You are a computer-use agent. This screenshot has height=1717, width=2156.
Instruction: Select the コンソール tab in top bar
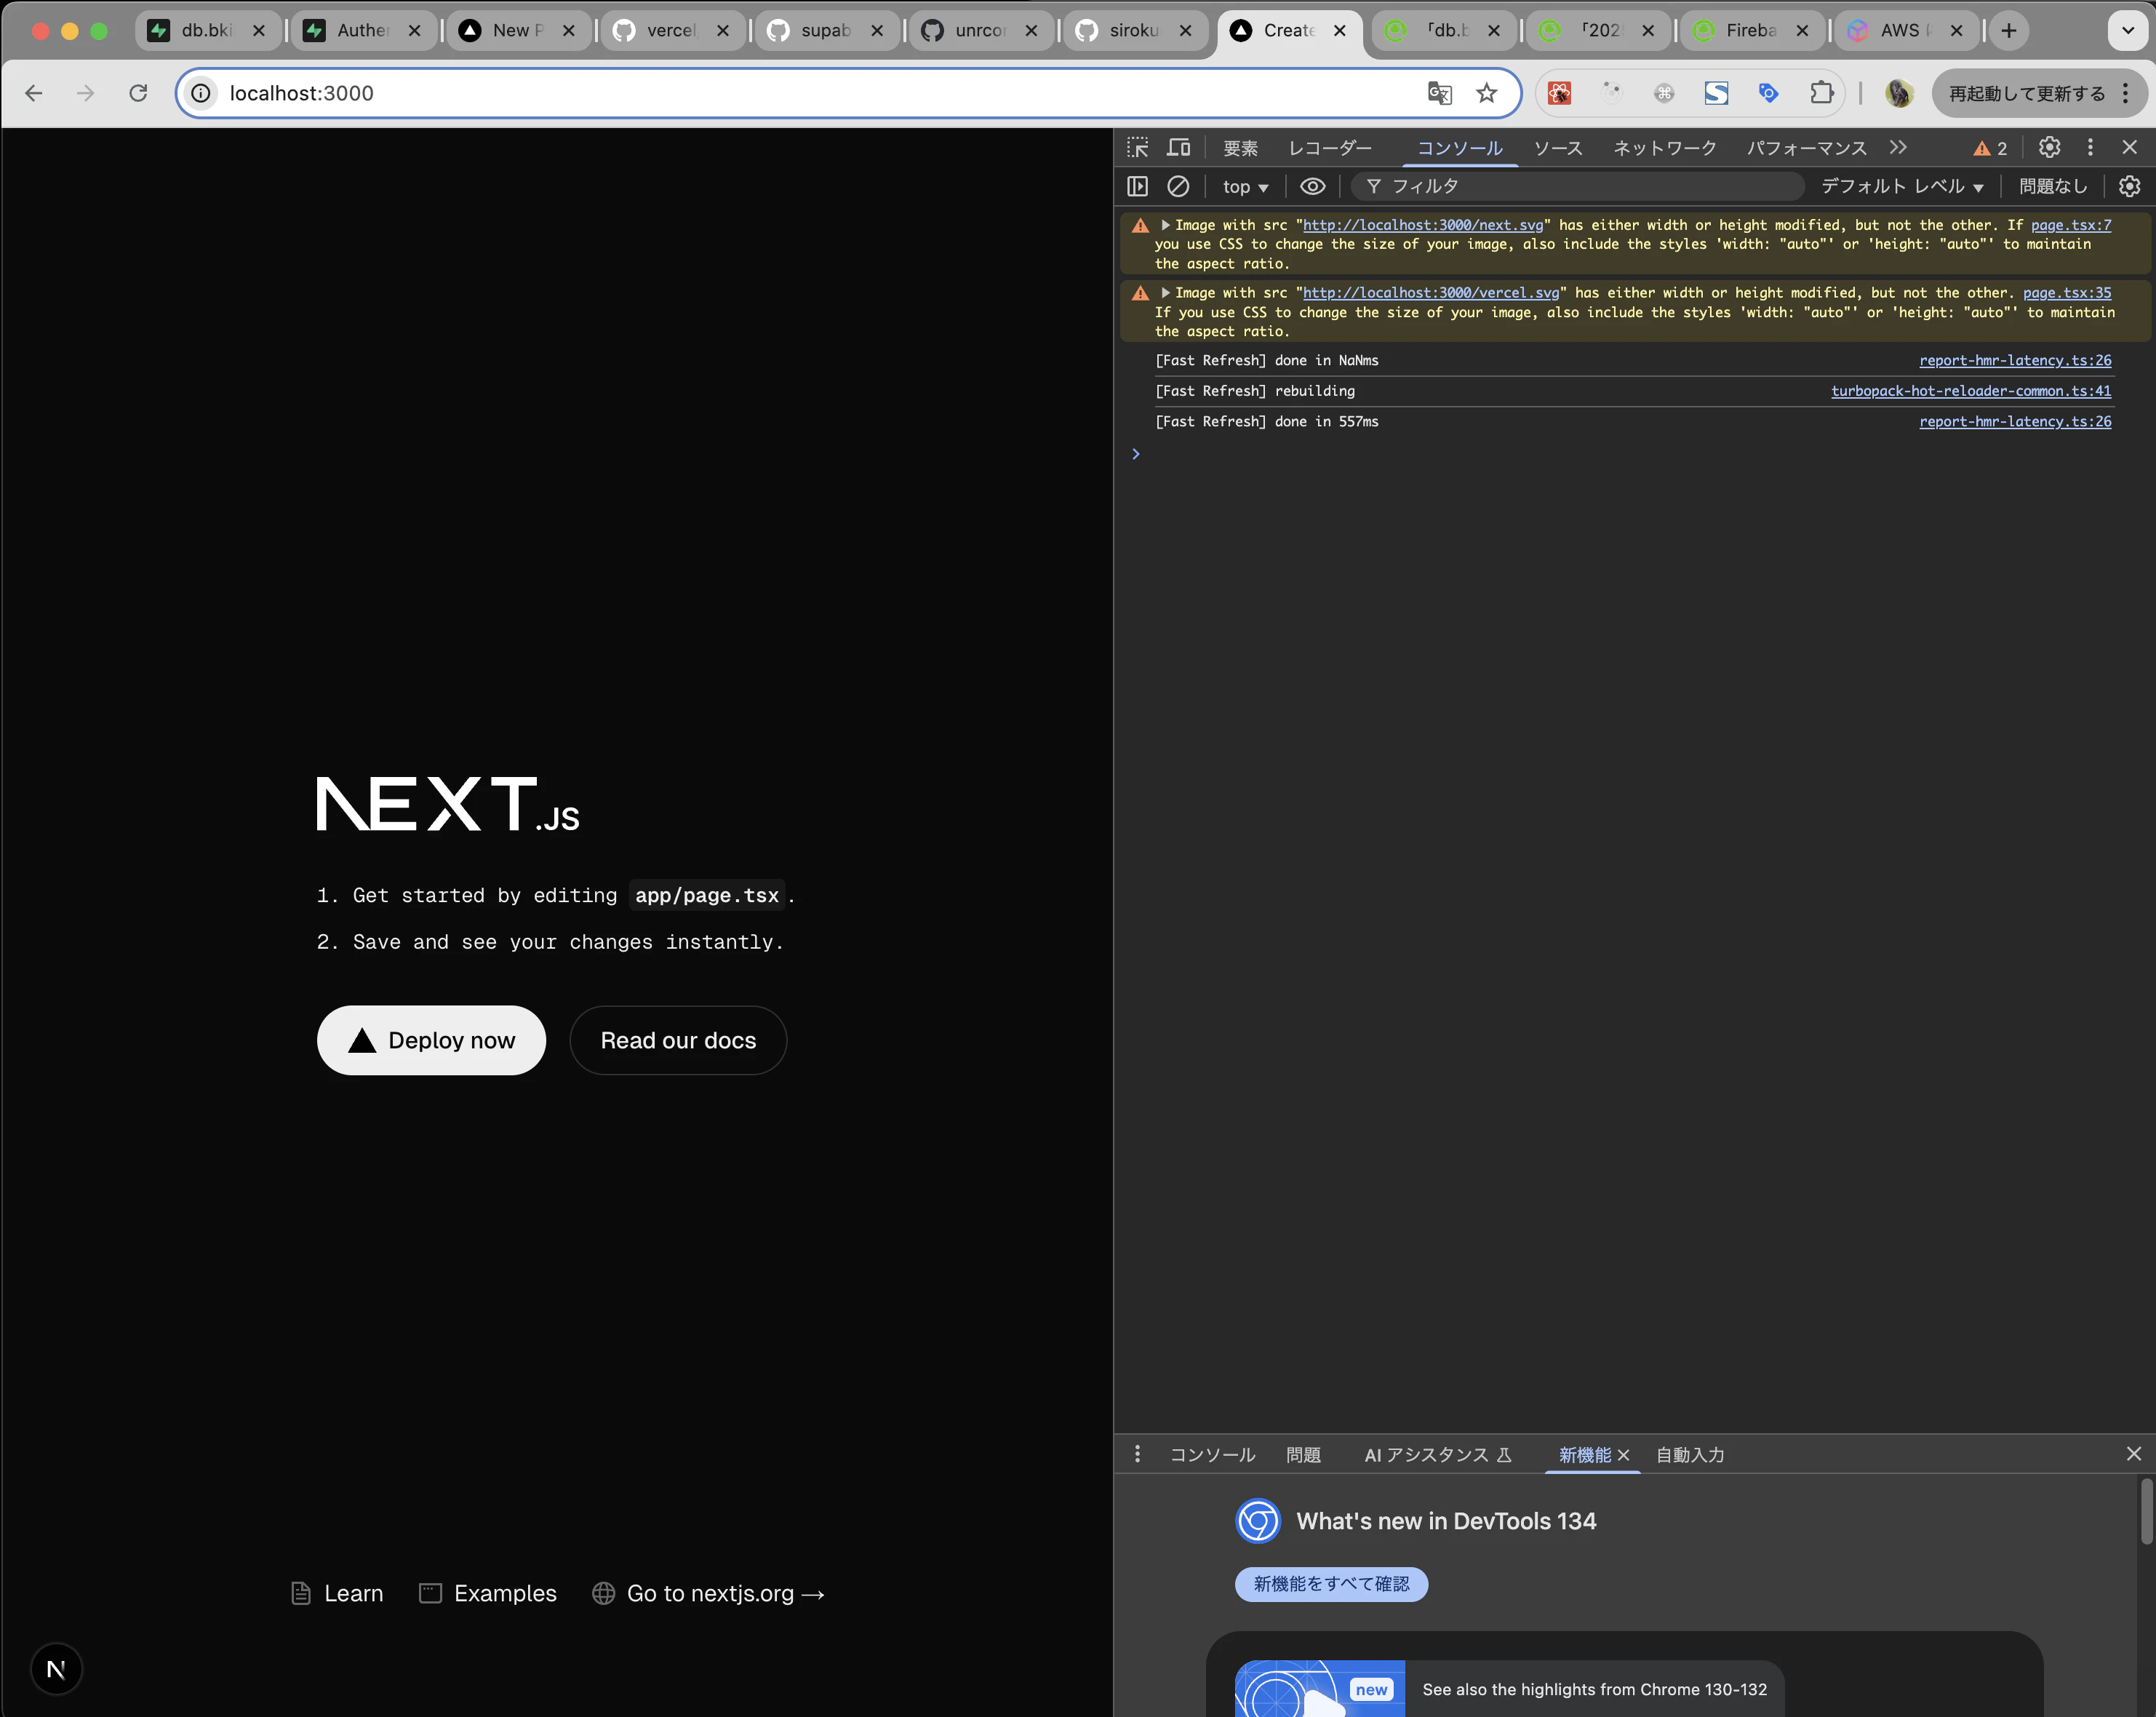(1460, 148)
